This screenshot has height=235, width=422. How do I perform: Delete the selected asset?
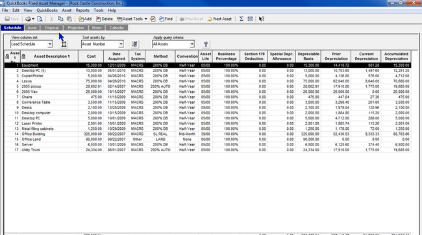point(105,19)
